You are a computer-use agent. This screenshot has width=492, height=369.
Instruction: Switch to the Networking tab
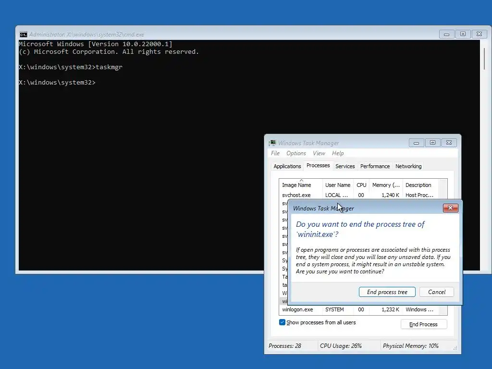coord(408,166)
